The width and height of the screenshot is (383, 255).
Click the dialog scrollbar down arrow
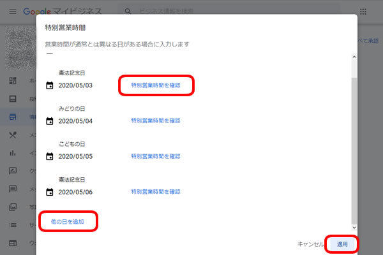click(354, 226)
